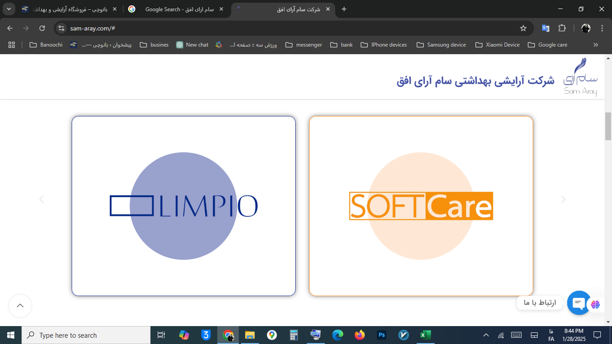This screenshot has width=612, height=344.
Task: Open tab search dropdown arrow
Action: click(9, 9)
